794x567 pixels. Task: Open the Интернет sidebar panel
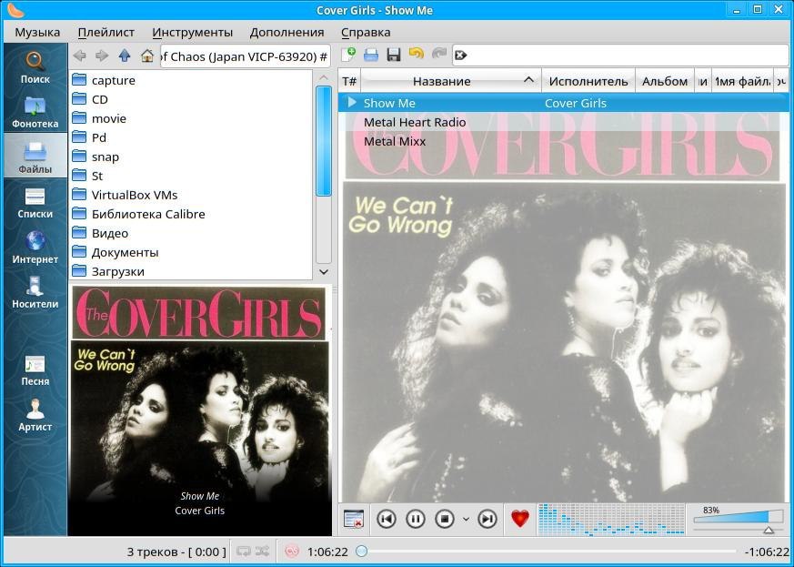(x=35, y=248)
